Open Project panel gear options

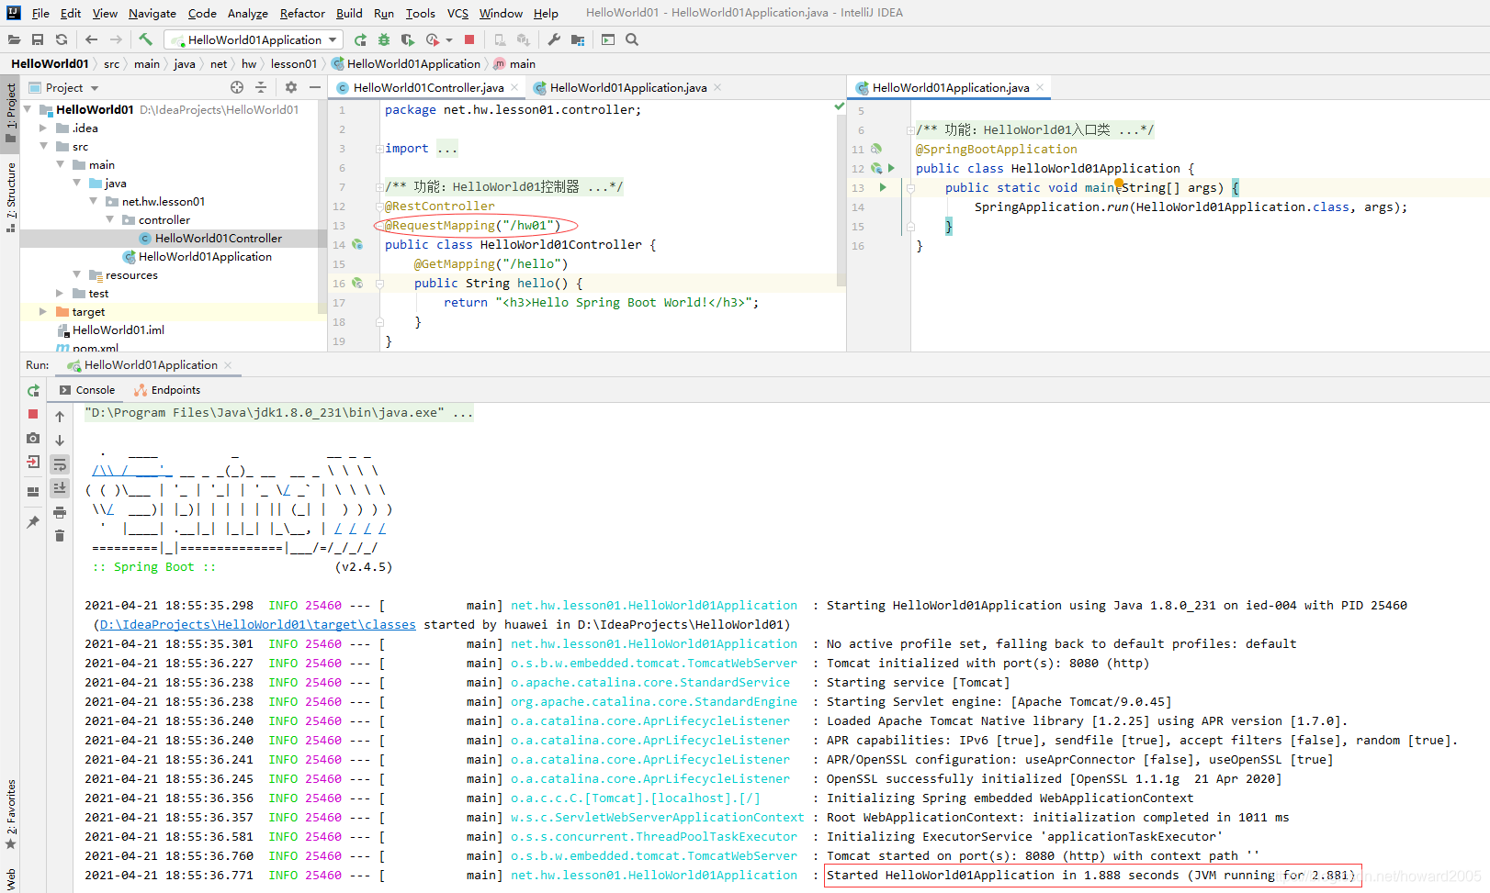[291, 87]
